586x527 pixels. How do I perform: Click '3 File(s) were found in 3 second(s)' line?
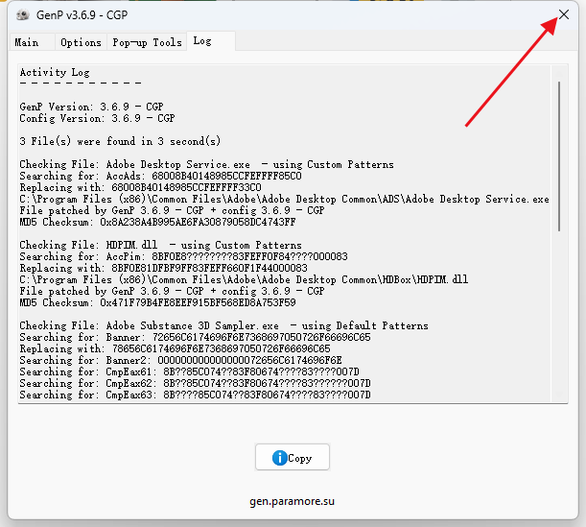120,141
